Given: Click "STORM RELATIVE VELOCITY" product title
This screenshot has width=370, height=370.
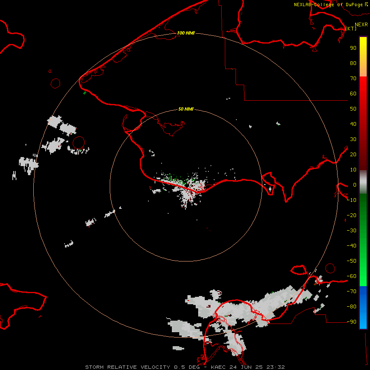Looking at the screenshot, I should (127, 367).
